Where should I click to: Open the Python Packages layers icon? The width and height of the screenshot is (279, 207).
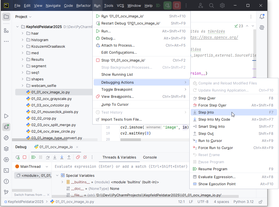pyautogui.click(x=6, y=149)
